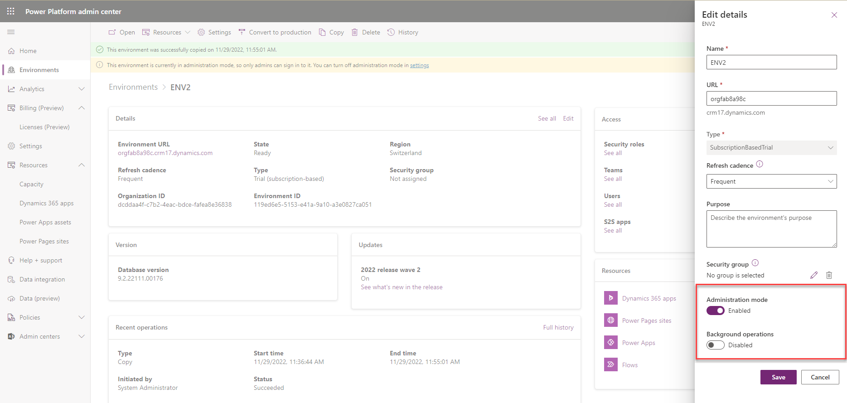
Task: Click the Home house icon
Action: click(11, 51)
